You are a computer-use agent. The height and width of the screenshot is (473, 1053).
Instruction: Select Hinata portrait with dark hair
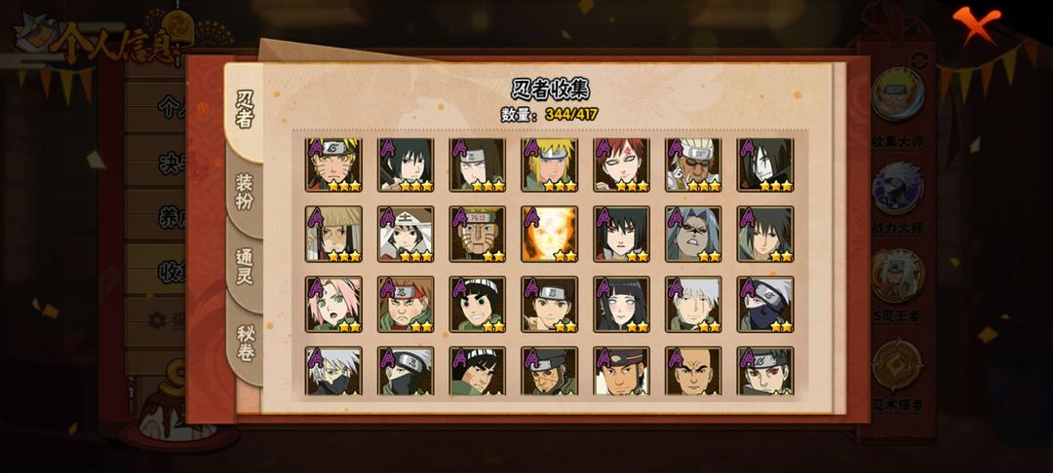[622, 305]
